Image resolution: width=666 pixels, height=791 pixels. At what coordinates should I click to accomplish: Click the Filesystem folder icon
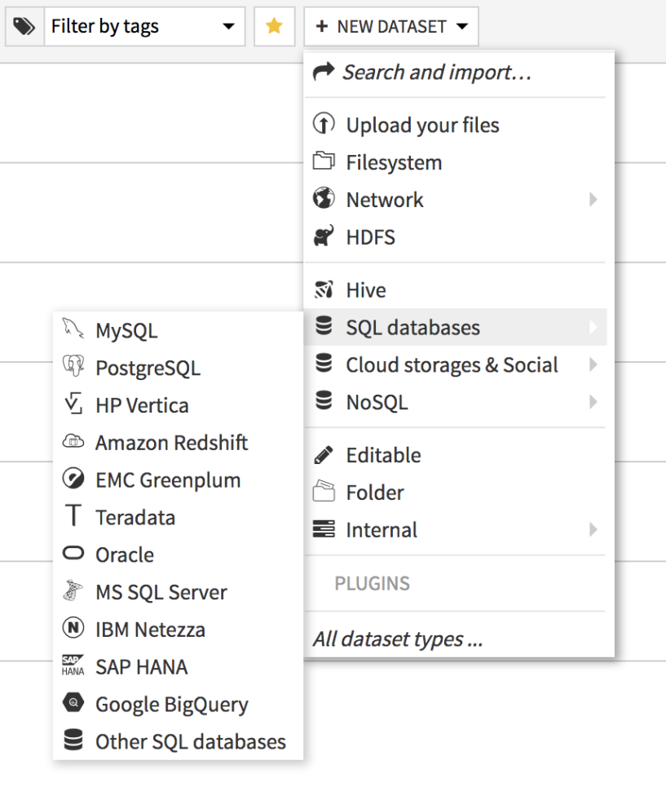pyautogui.click(x=324, y=161)
